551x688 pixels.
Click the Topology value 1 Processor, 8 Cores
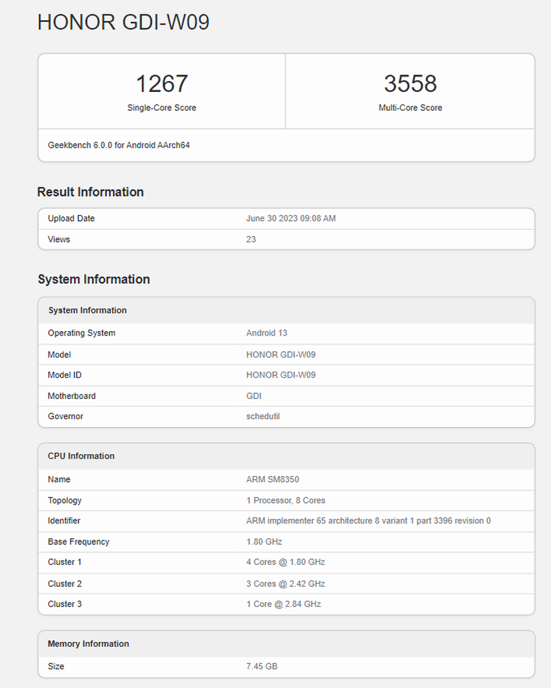(285, 500)
